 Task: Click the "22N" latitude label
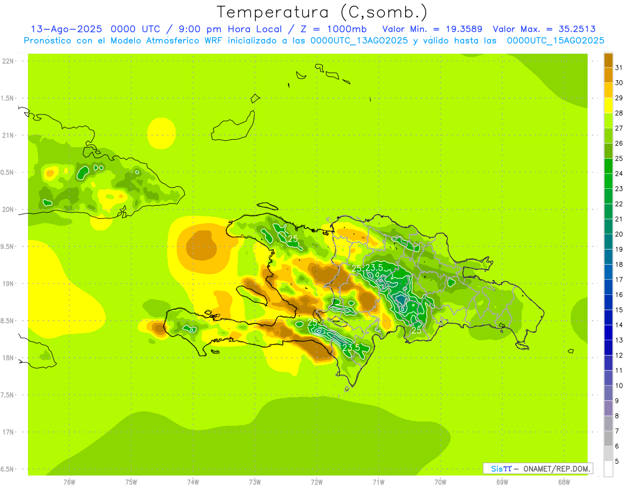[x=8, y=61]
